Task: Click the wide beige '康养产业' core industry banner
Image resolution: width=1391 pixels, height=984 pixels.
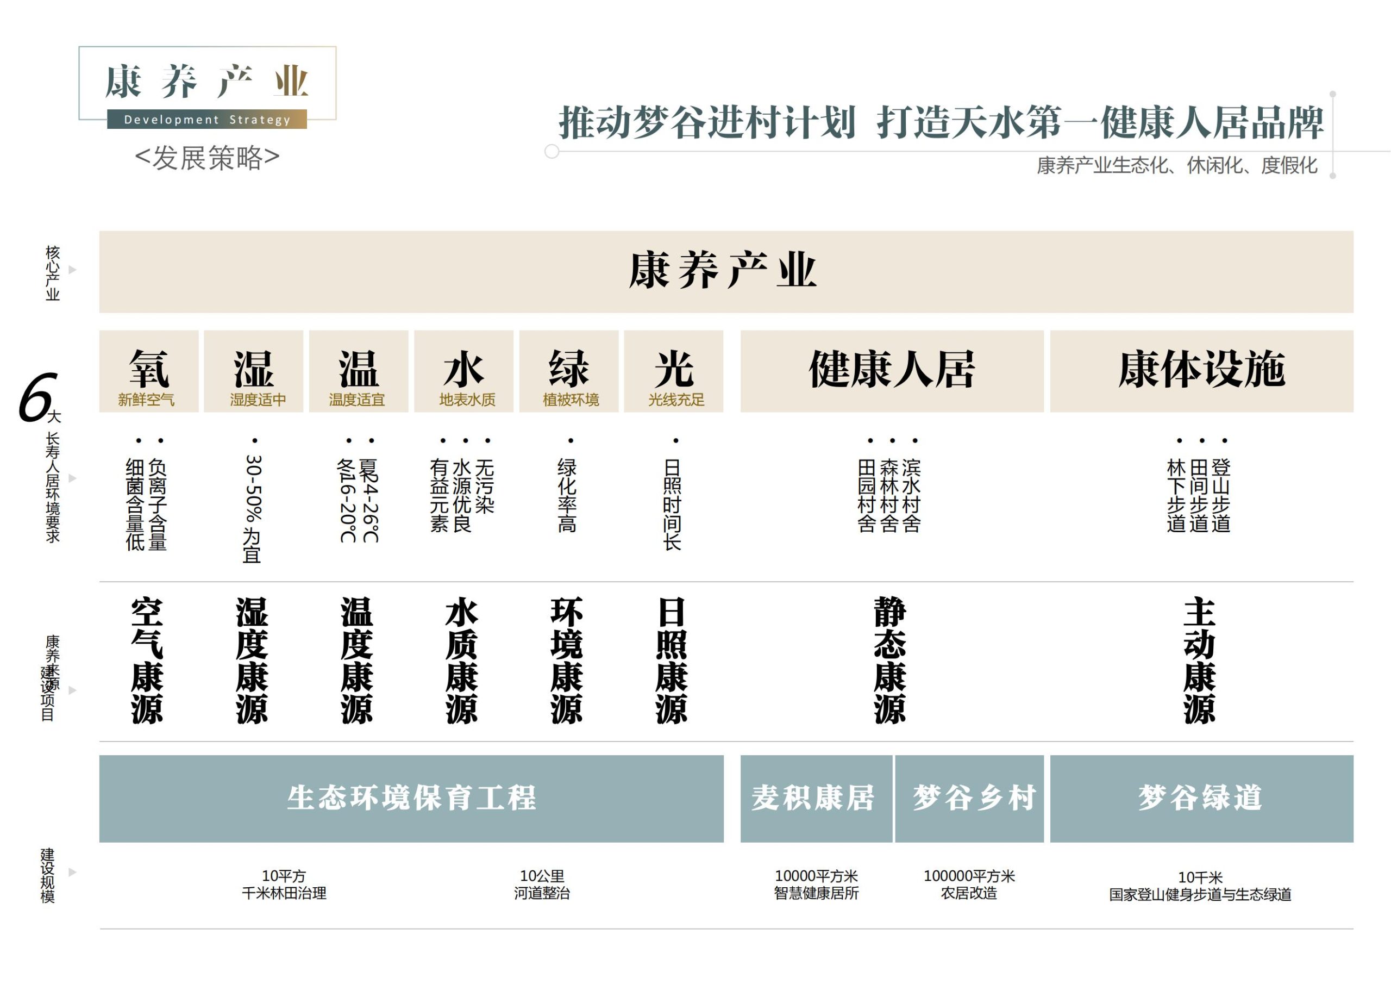Action: 726,272
